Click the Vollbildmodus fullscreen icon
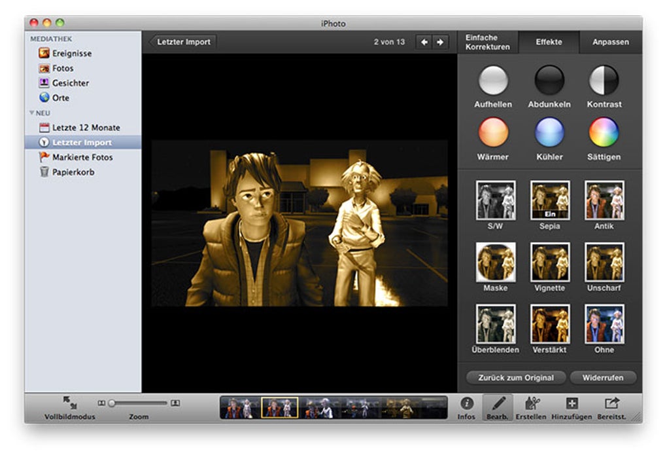This screenshot has width=667, height=457. (x=70, y=403)
